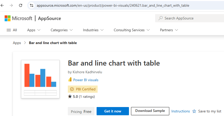Image resolution: width=224 pixels, height=116 pixels.
Task: Open the Instructions link
Action: click(181, 111)
